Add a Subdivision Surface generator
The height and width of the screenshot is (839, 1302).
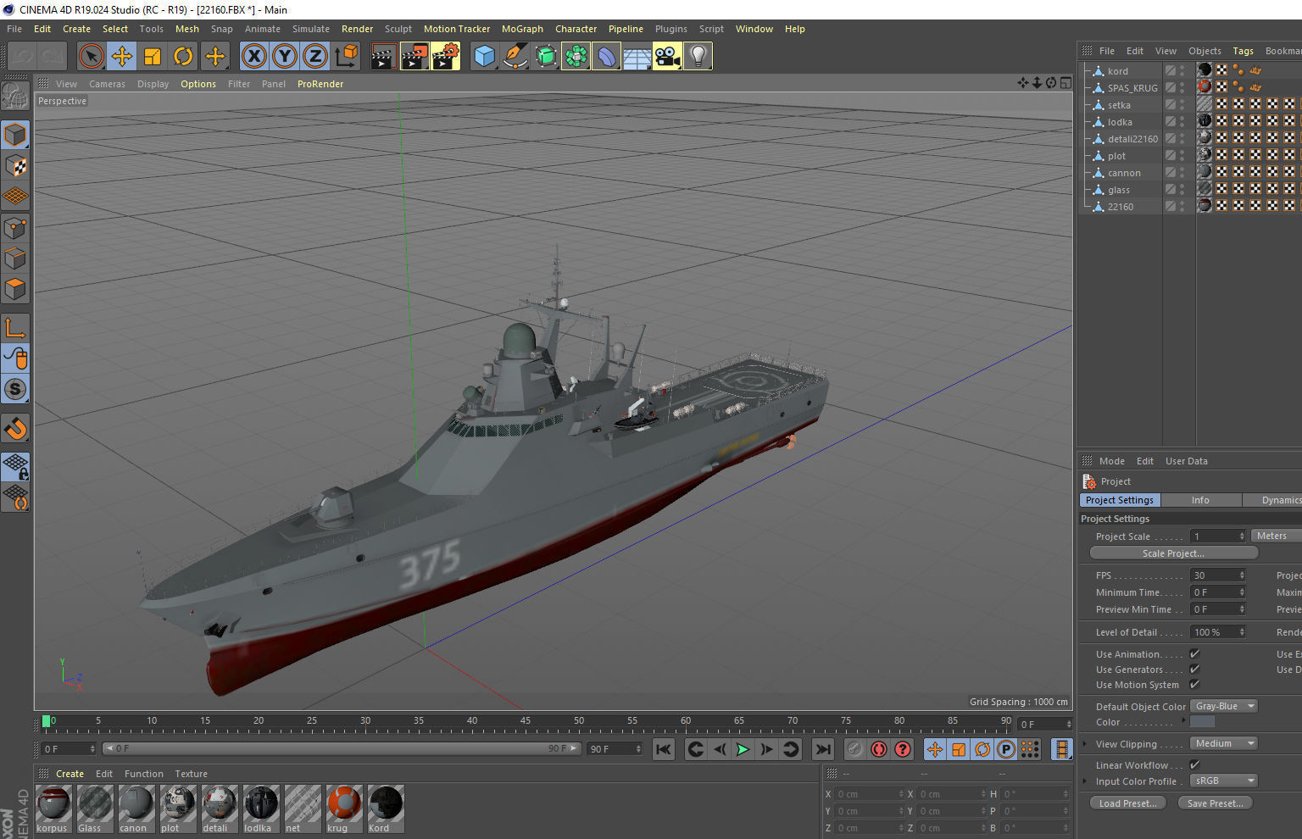546,57
